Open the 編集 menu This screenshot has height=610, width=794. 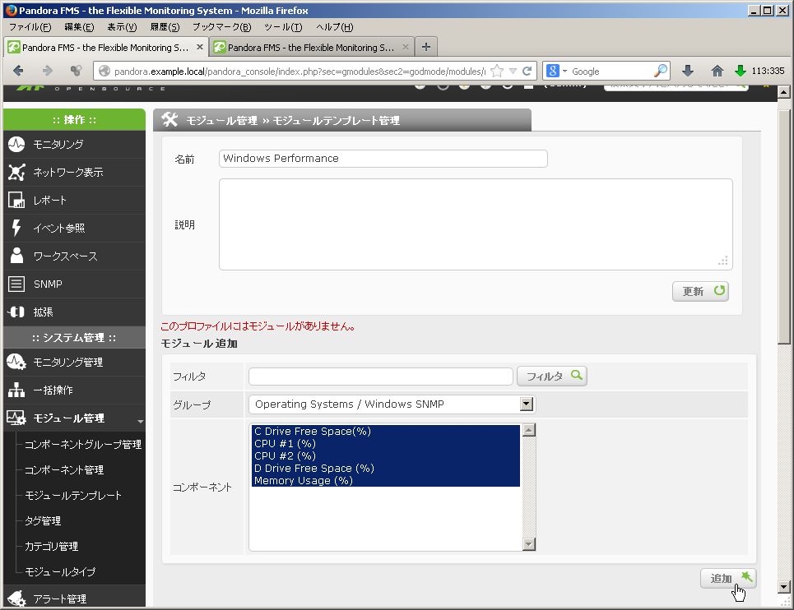79,27
